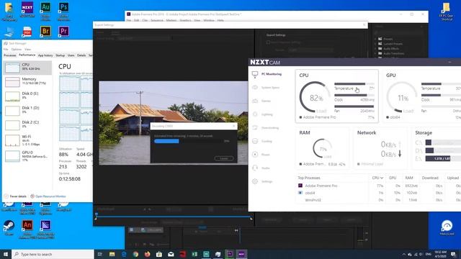The height and width of the screenshot is (259, 461).
Task: Click the Type here to search box
Action: pyautogui.click(x=53, y=254)
